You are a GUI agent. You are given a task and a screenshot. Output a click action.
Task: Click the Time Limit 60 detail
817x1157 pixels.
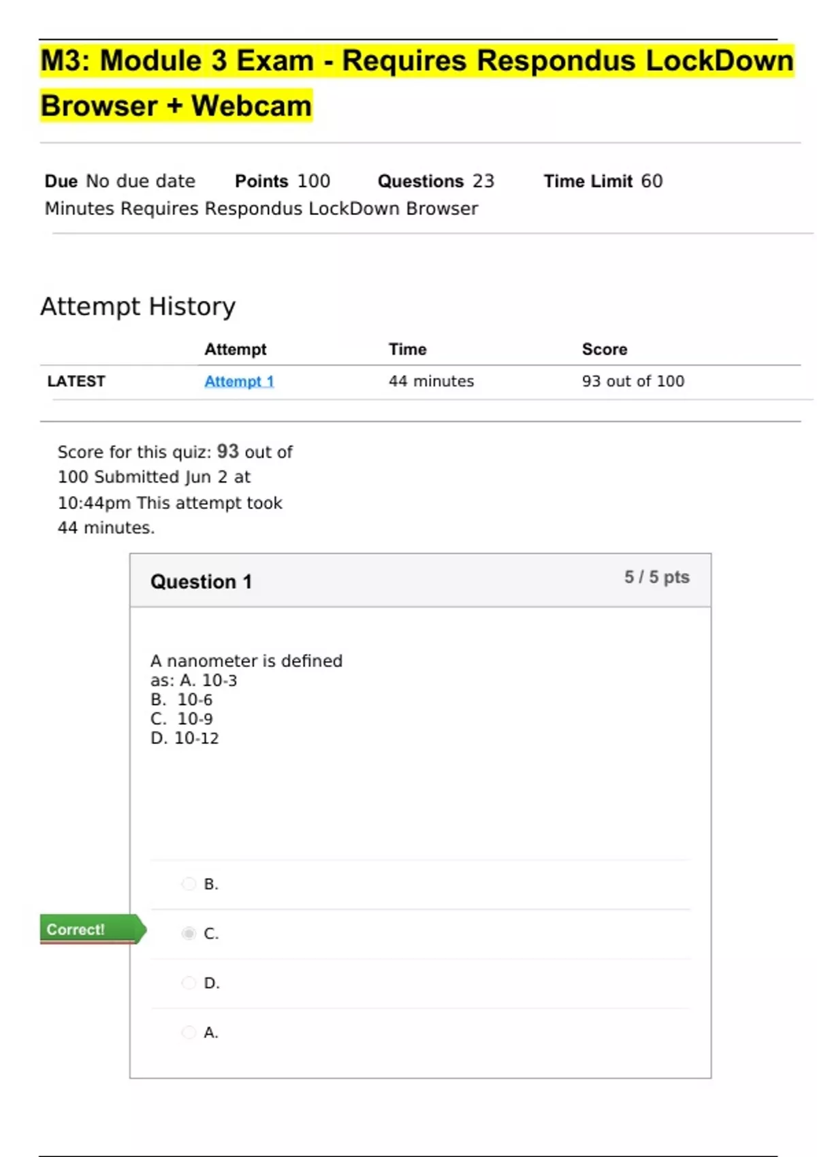point(603,181)
